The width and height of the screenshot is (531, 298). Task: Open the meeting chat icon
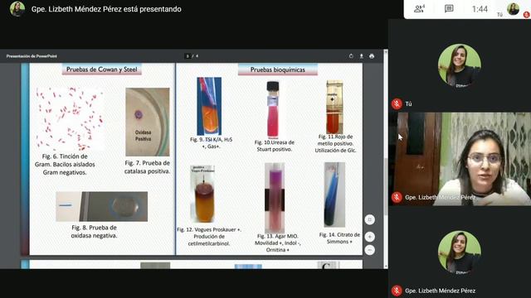pos(449,9)
